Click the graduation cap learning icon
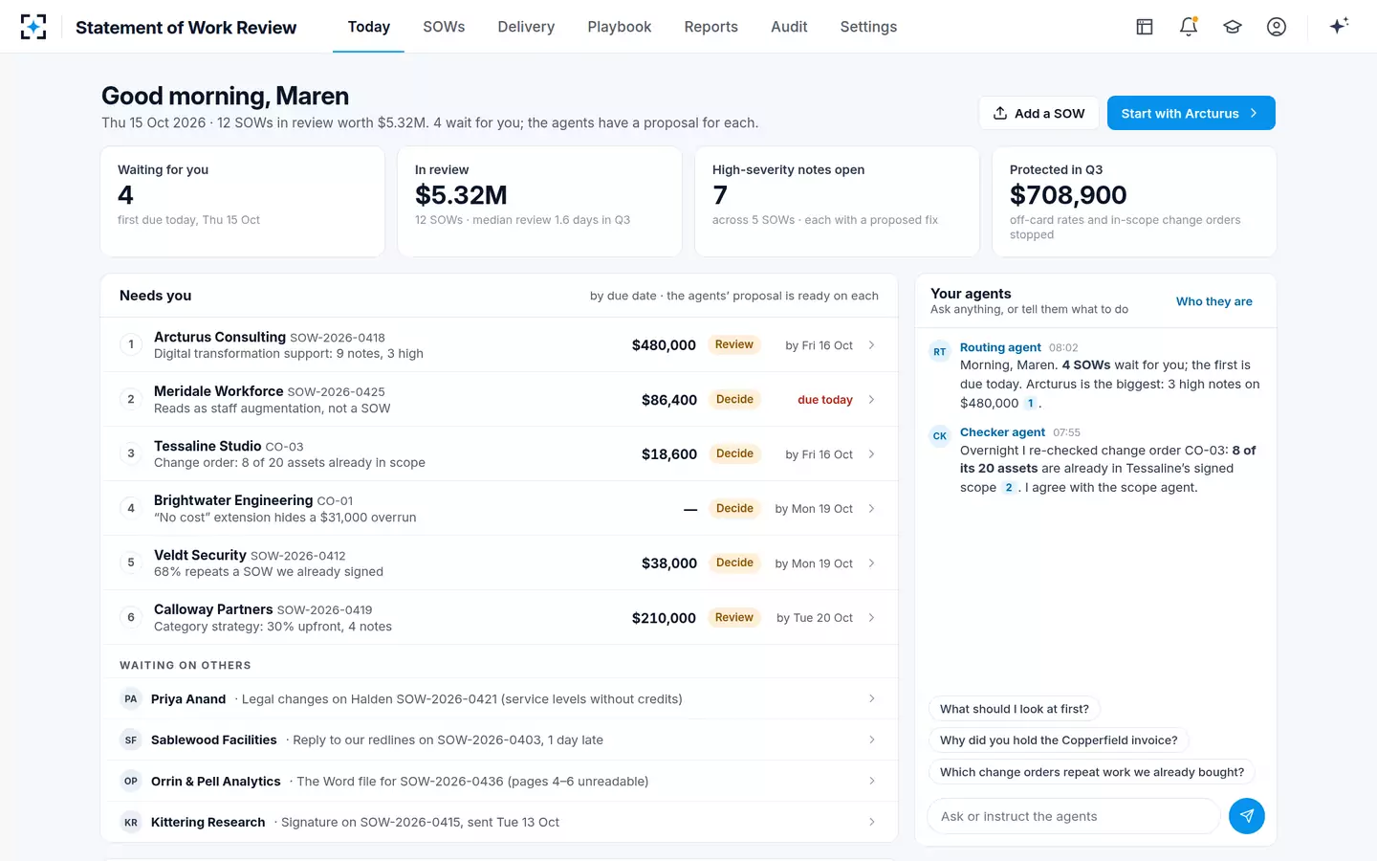This screenshot has height=861, width=1377. pos(1233,27)
